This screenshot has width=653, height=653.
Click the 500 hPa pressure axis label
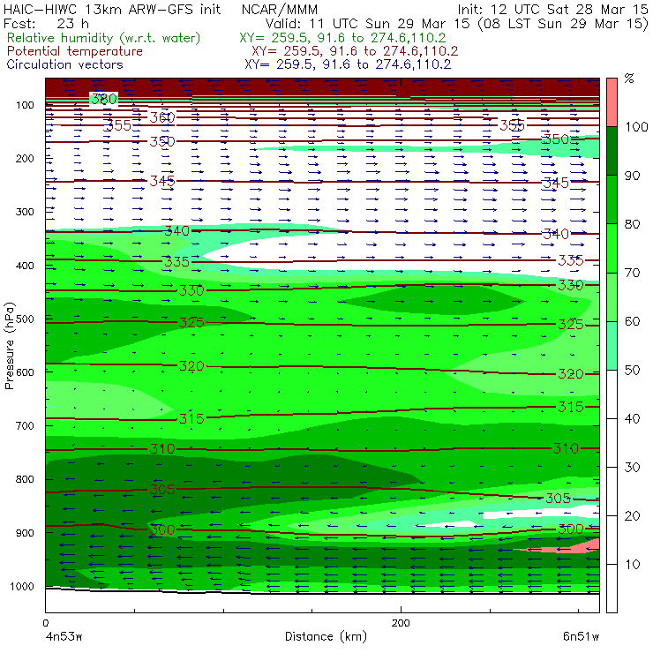(25, 319)
